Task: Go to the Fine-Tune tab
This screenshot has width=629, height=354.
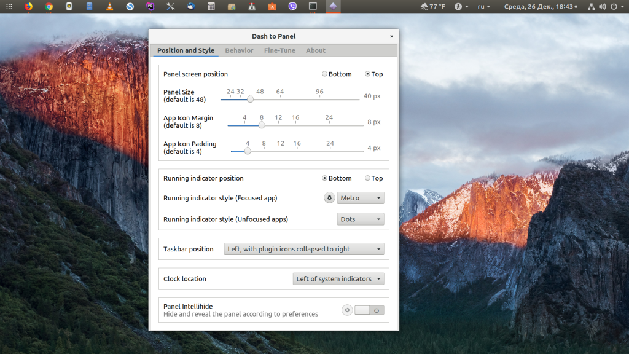Action: 279,50
